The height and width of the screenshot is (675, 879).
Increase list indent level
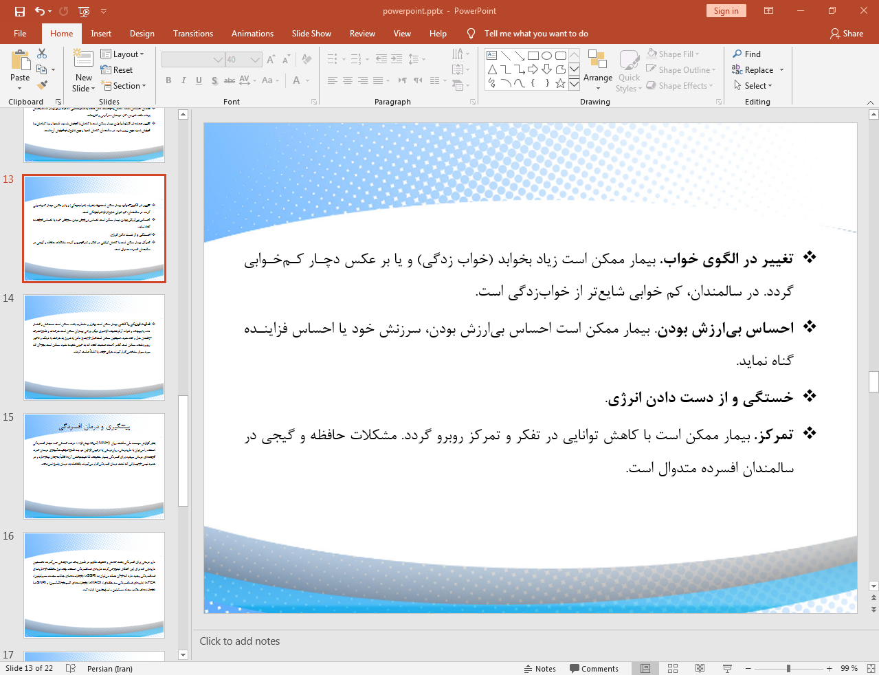coord(397,59)
